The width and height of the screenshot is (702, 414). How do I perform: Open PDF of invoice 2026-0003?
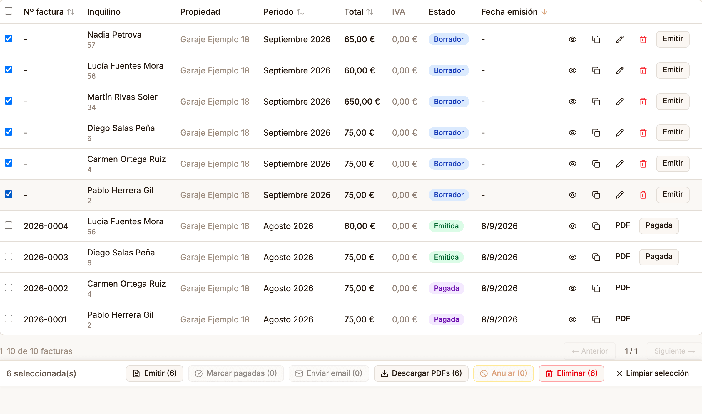[x=623, y=256]
